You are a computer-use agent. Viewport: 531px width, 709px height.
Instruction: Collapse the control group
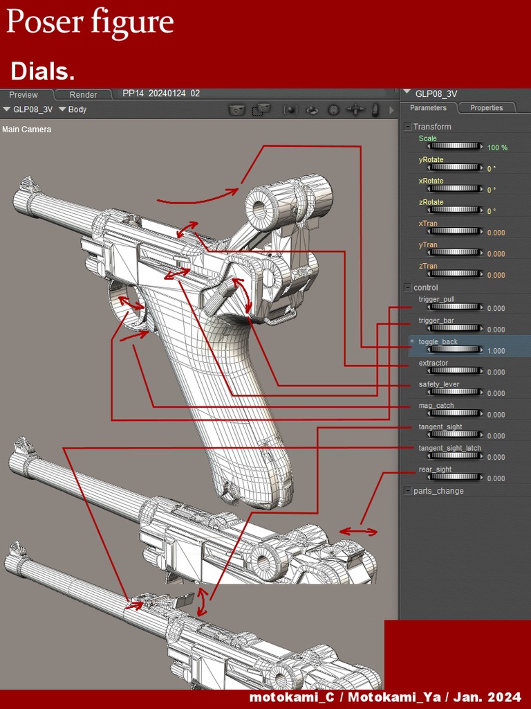(x=408, y=287)
